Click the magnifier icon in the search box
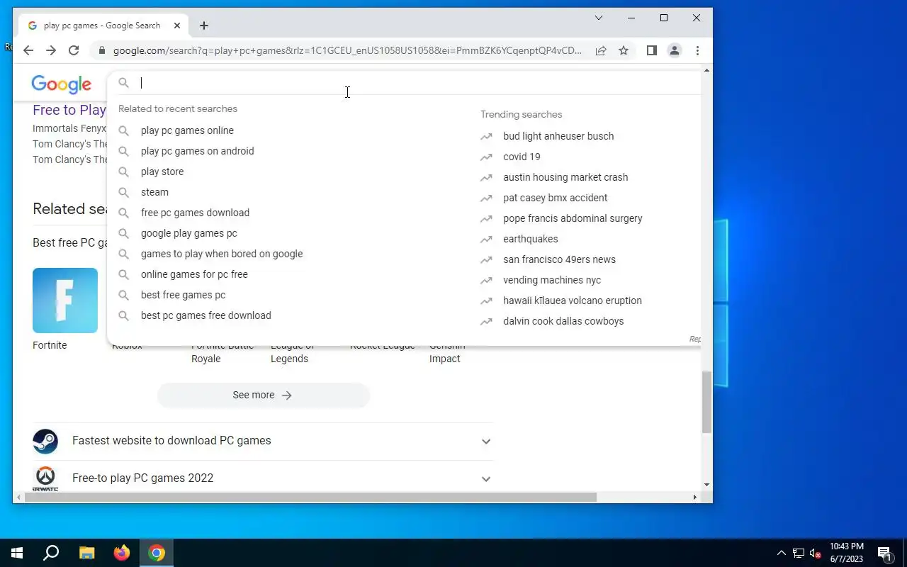 coord(123,83)
